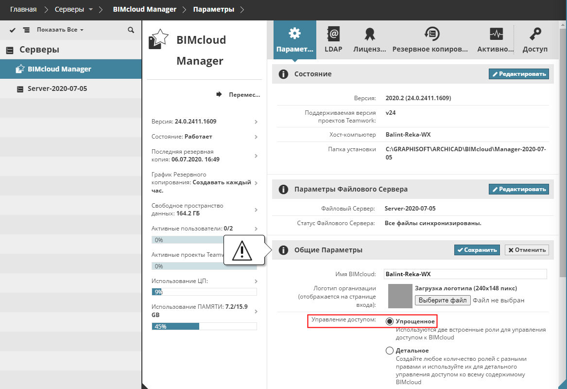Screen dimensions: 567x389
Task: Click the Общие Параметры info icon
Action: click(x=283, y=250)
